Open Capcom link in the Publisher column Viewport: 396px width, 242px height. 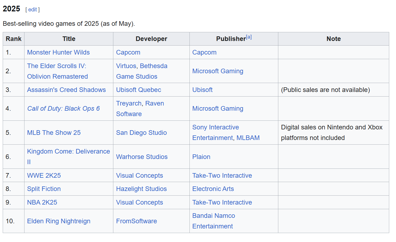[204, 52]
